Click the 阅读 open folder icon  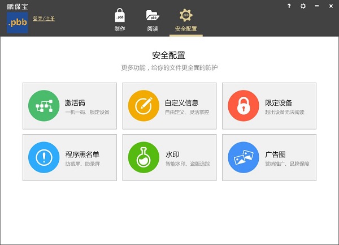point(153,15)
